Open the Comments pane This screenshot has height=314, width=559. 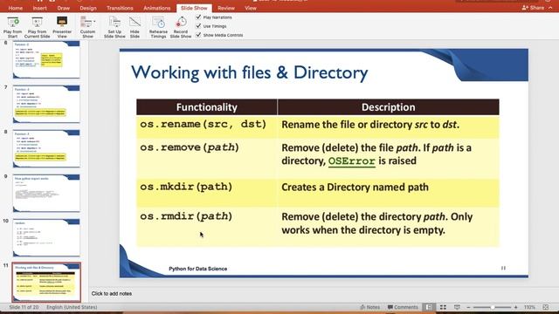pos(403,307)
